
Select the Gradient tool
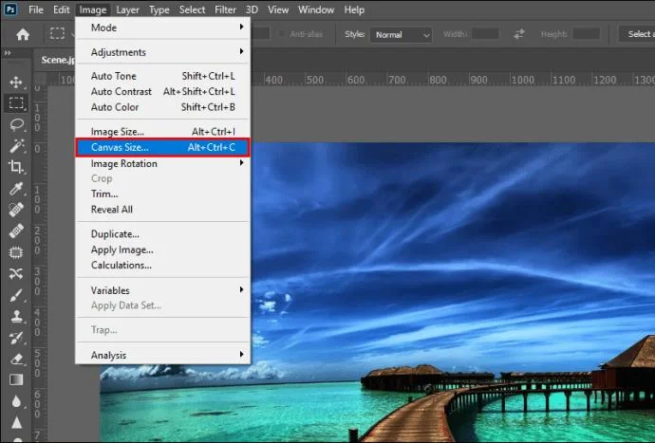coord(16,379)
